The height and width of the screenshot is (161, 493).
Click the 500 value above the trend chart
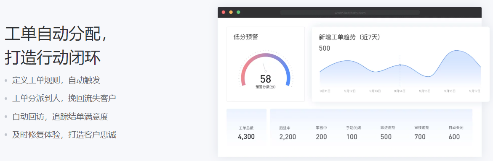(325, 48)
